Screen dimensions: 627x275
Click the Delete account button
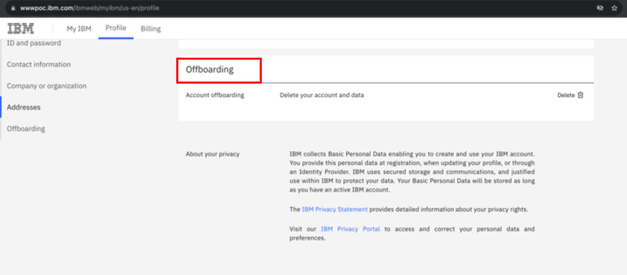click(x=570, y=95)
